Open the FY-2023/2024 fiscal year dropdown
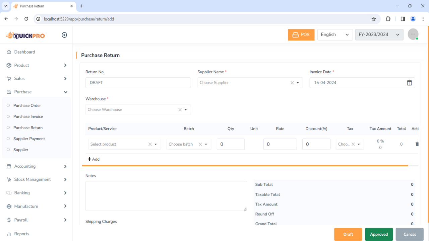This screenshot has height=241, width=429. (x=379, y=34)
